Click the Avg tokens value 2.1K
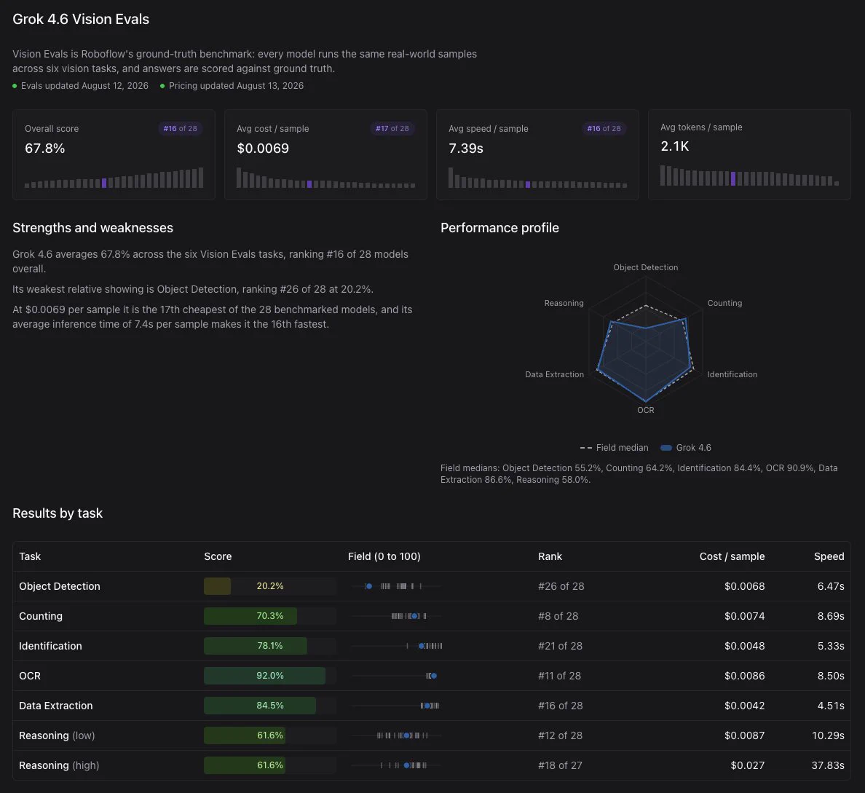The image size is (865, 793). (x=675, y=146)
